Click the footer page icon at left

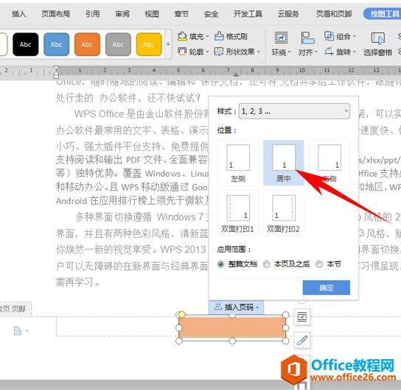coord(18,331)
